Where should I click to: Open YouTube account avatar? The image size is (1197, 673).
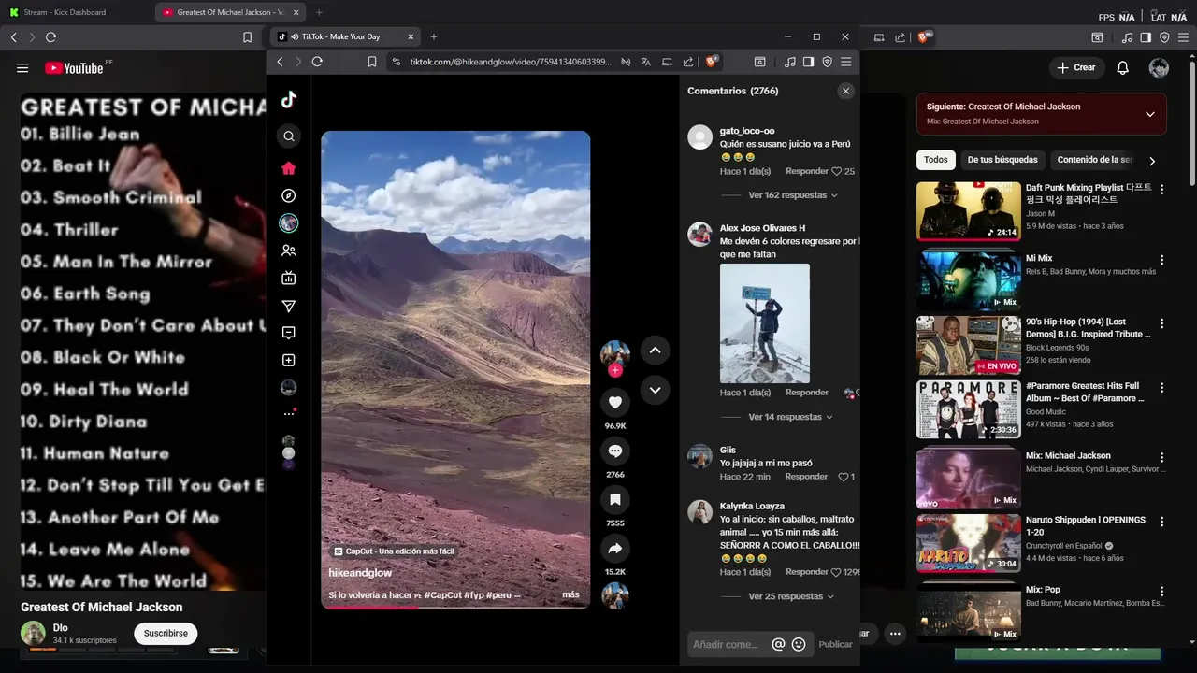tap(1159, 68)
